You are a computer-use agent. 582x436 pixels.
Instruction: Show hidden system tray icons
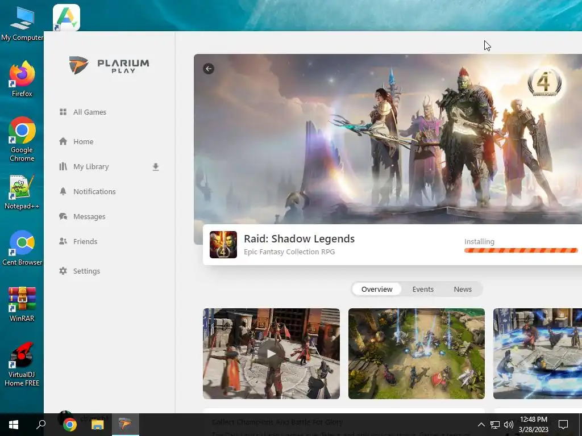point(481,425)
